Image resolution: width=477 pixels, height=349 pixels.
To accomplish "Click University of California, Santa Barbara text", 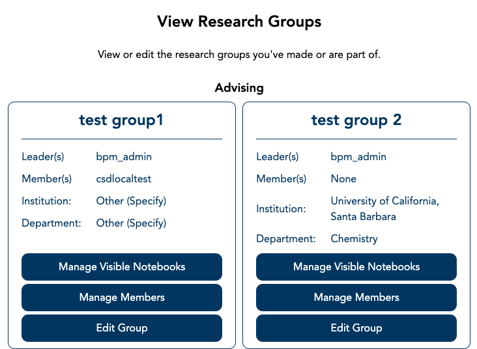I will click(x=384, y=208).
